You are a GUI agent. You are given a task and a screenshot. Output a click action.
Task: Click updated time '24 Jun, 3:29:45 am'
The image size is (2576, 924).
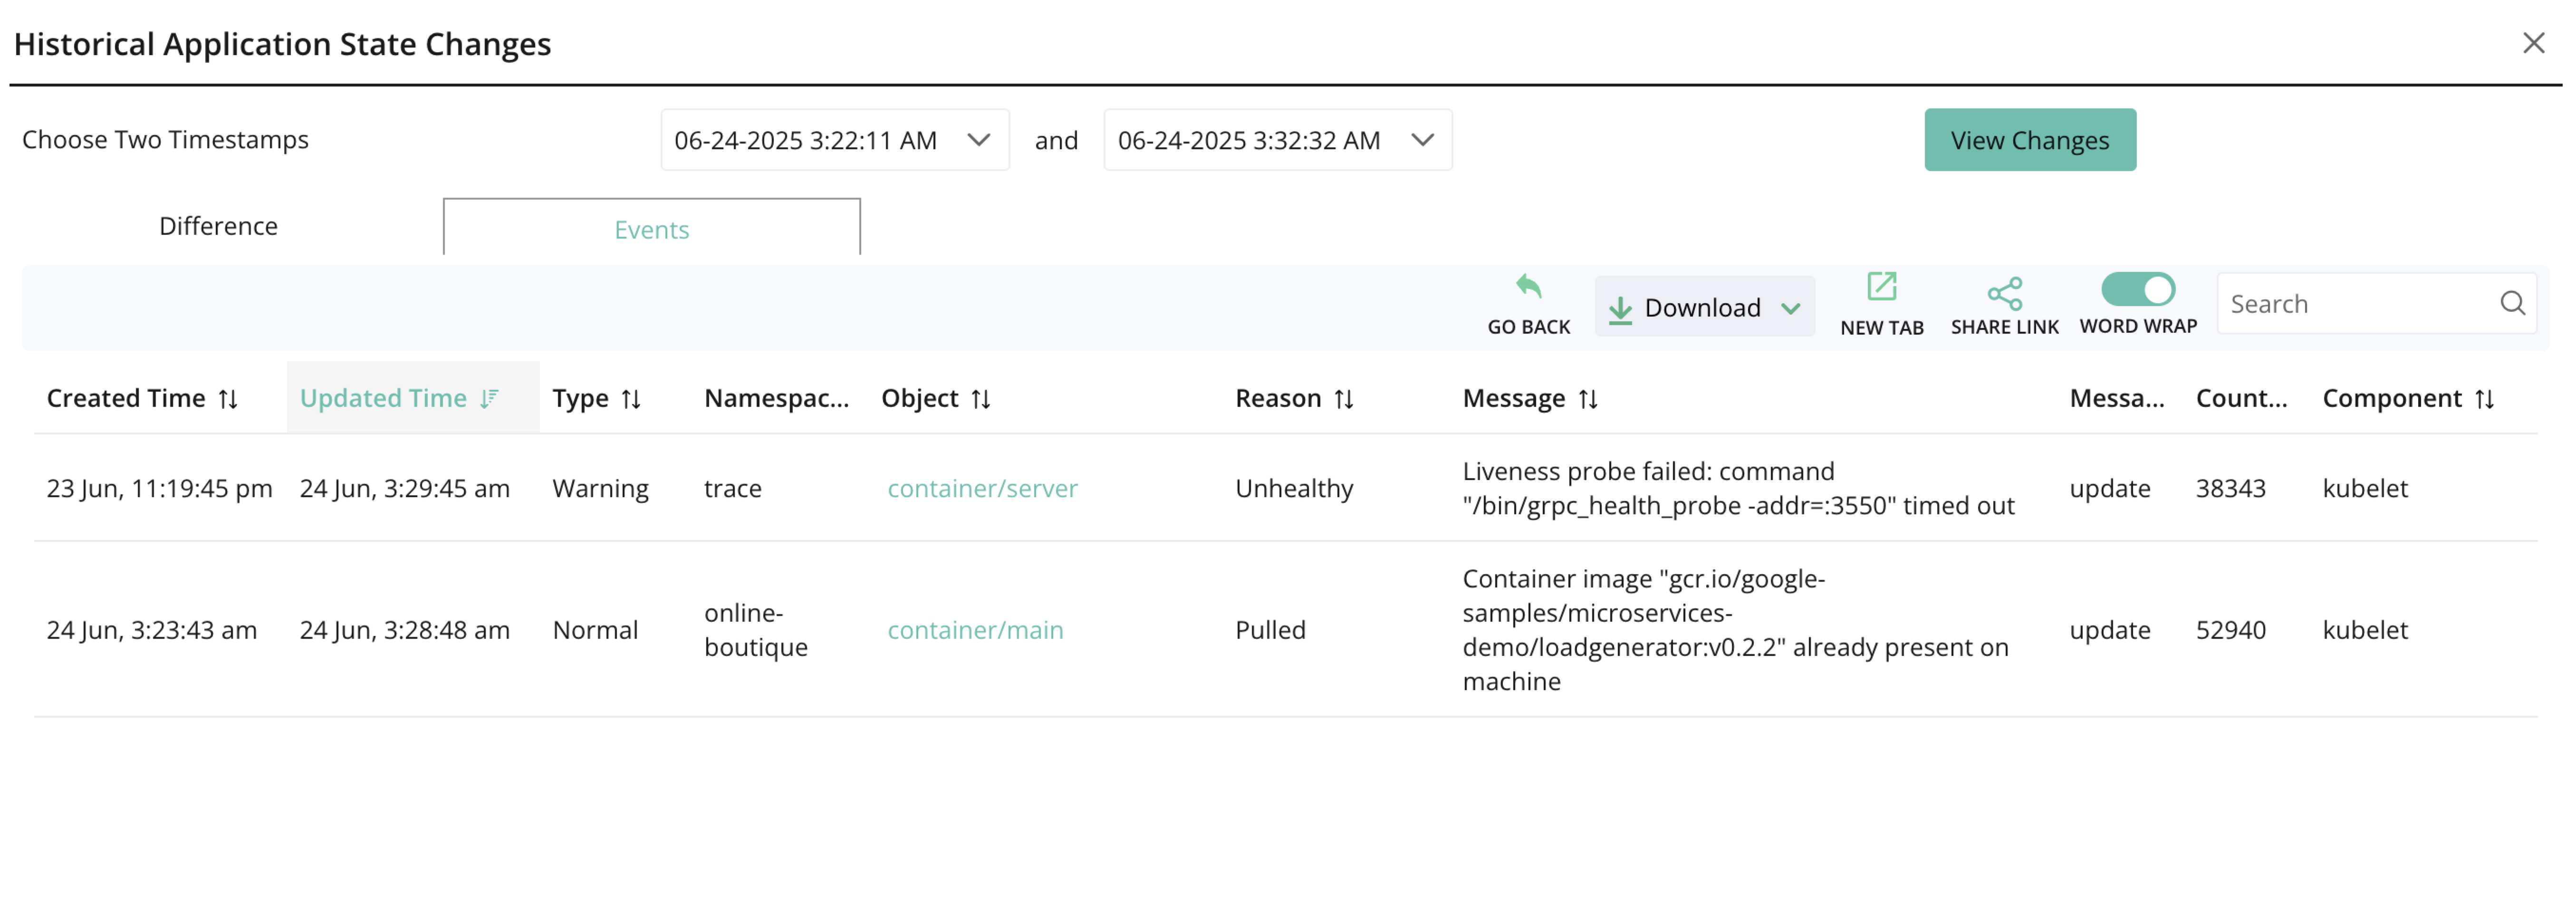(x=404, y=488)
